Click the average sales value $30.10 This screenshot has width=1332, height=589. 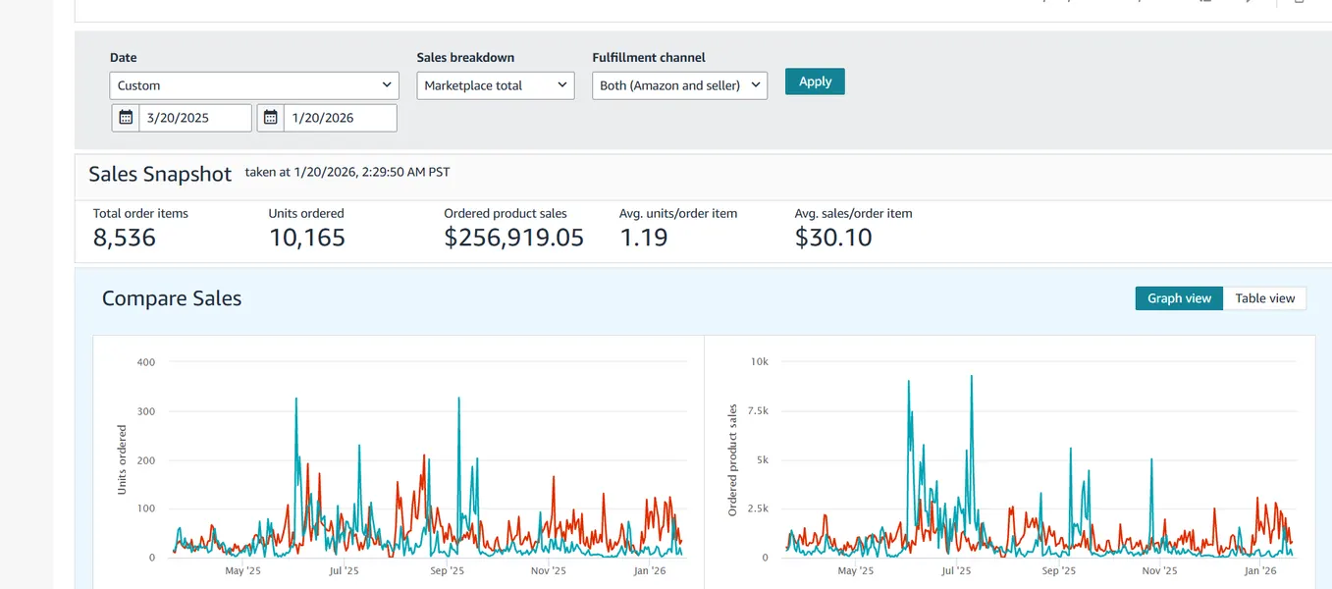pos(833,238)
